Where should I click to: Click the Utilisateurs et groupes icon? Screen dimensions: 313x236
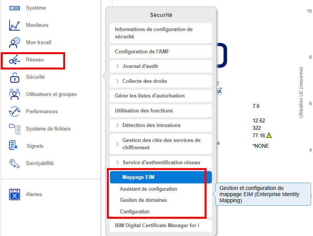click(14, 94)
